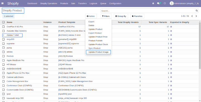Click the search magnifier icon
This screenshot has width=201, height=102.
point(197,11)
